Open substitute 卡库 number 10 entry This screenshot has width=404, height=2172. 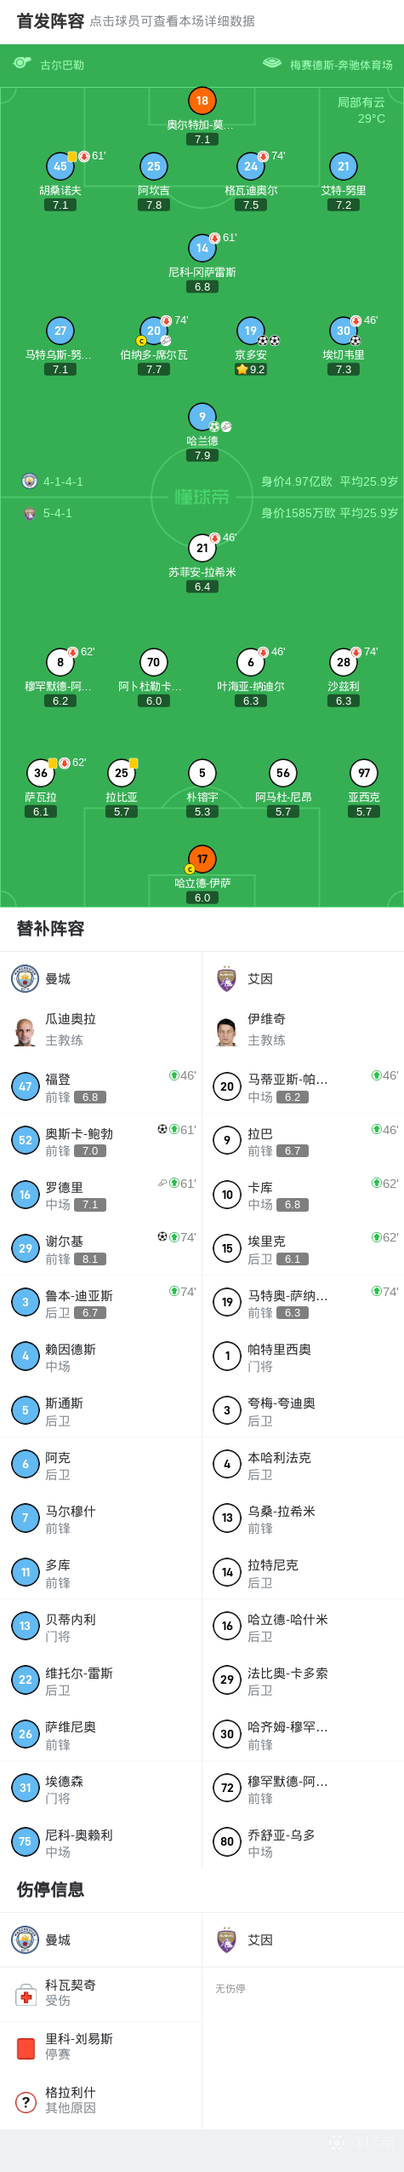[303, 1195]
